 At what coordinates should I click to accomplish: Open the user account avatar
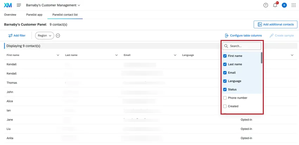click(284, 5)
